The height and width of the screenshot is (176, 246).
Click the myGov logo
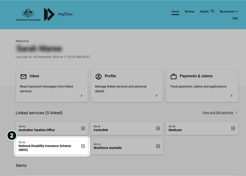58,14
